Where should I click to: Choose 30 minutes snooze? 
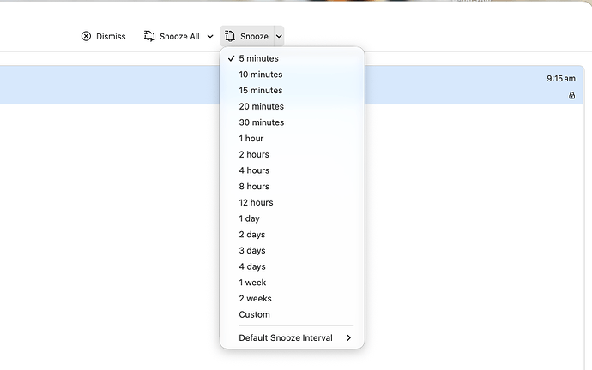[292, 122]
